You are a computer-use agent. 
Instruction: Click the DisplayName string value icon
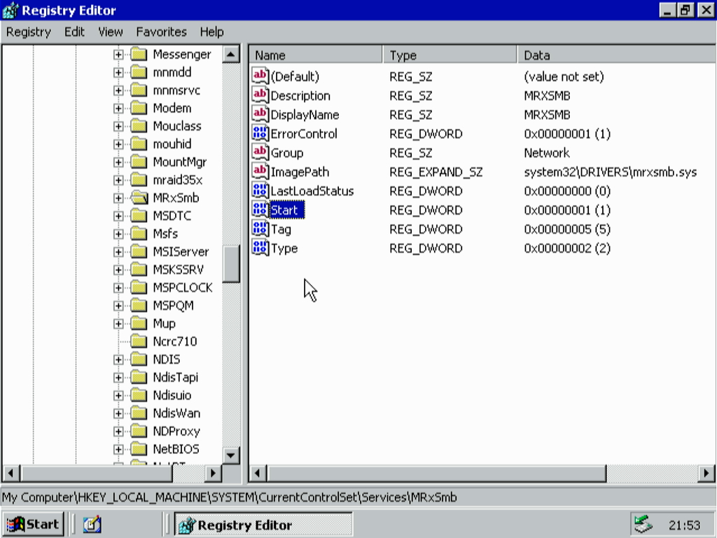(260, 114)
